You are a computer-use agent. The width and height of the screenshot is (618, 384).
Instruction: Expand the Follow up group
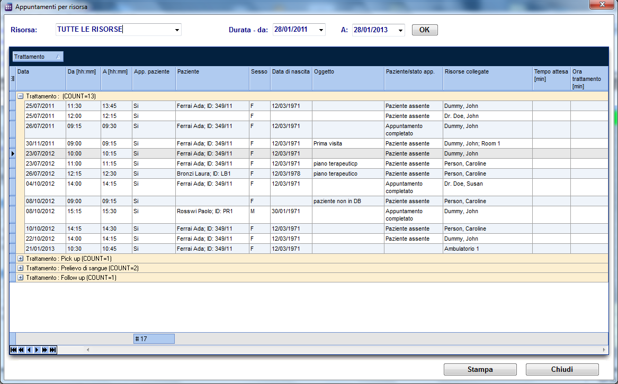pyautogui.click(x=21, y=278)
